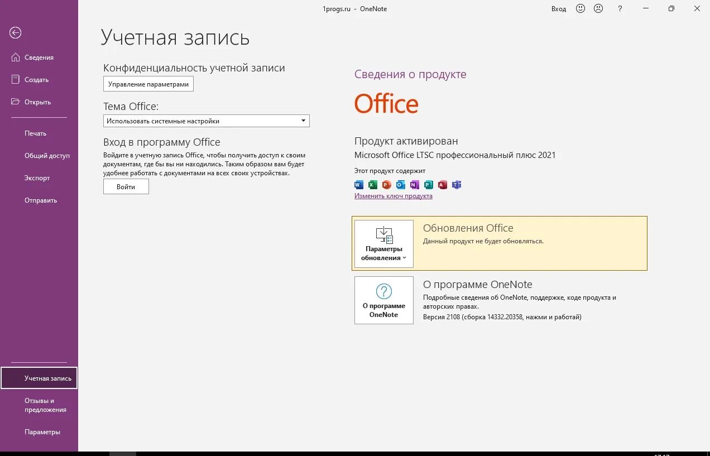Viewport: 710px width, 456px height.
Task: Click the back arrow in the sidebar
Action: (x=15, y=33)
